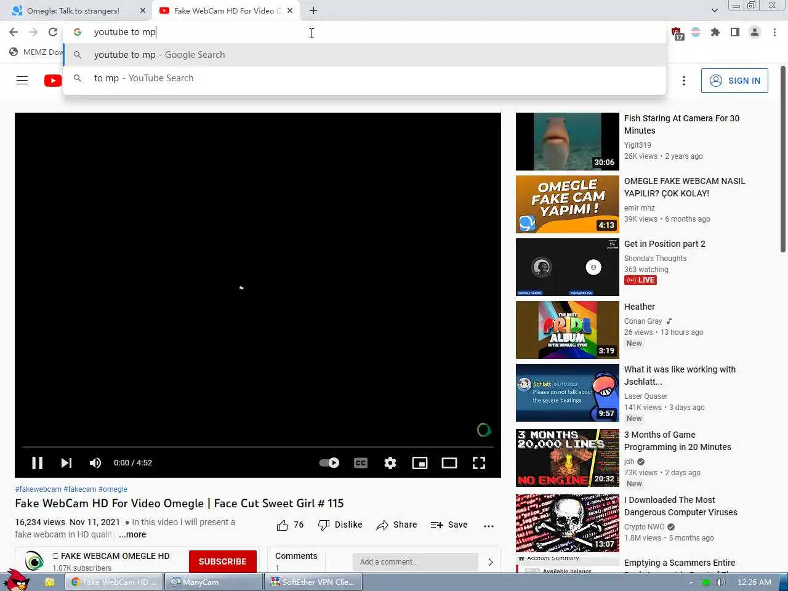This screenshot has height=591, width=788.
Task: Open Chrome extensions puzzle icon
Action: 715,32
